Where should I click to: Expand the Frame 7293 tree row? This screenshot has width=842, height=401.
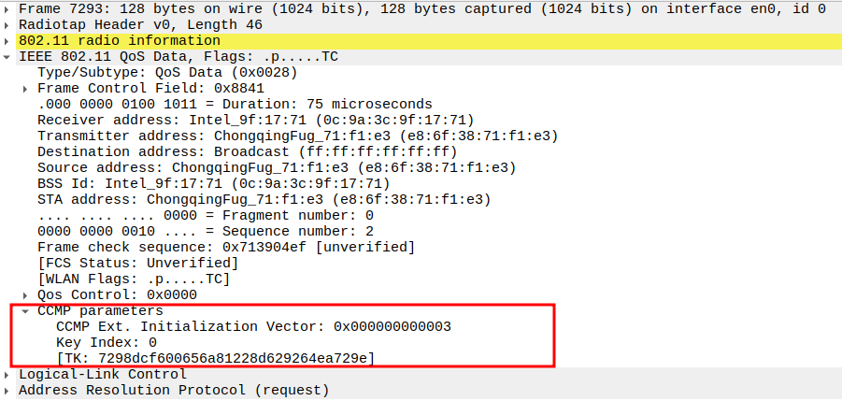coord(8,8)
